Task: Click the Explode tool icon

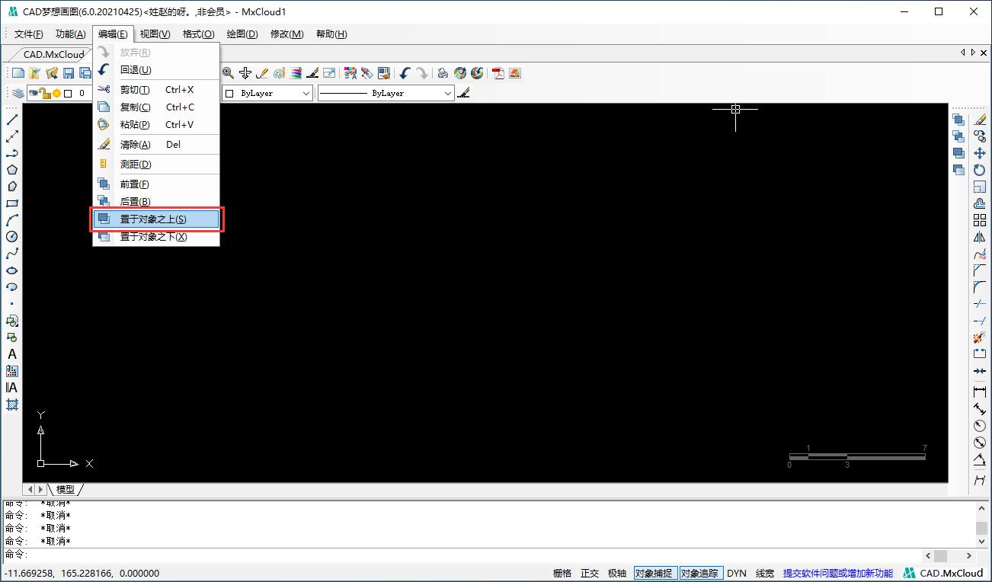Action: point(980,337)
